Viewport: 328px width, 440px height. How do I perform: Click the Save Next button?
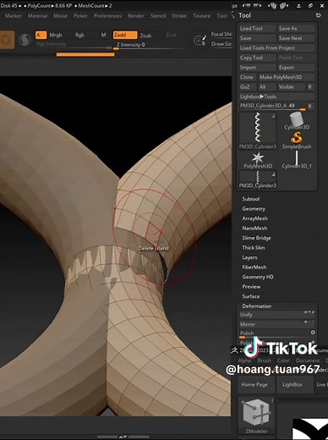tap(296, 38)
